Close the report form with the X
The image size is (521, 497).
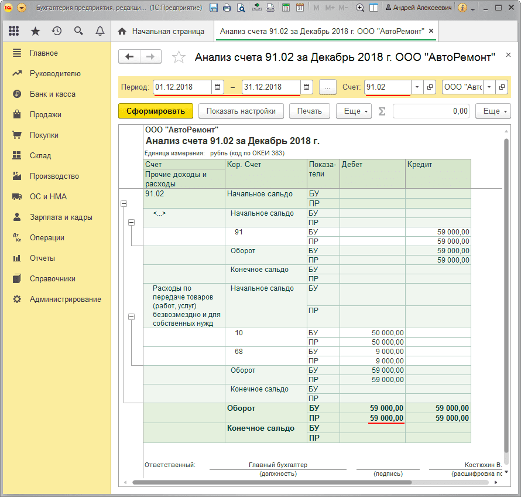508,55
